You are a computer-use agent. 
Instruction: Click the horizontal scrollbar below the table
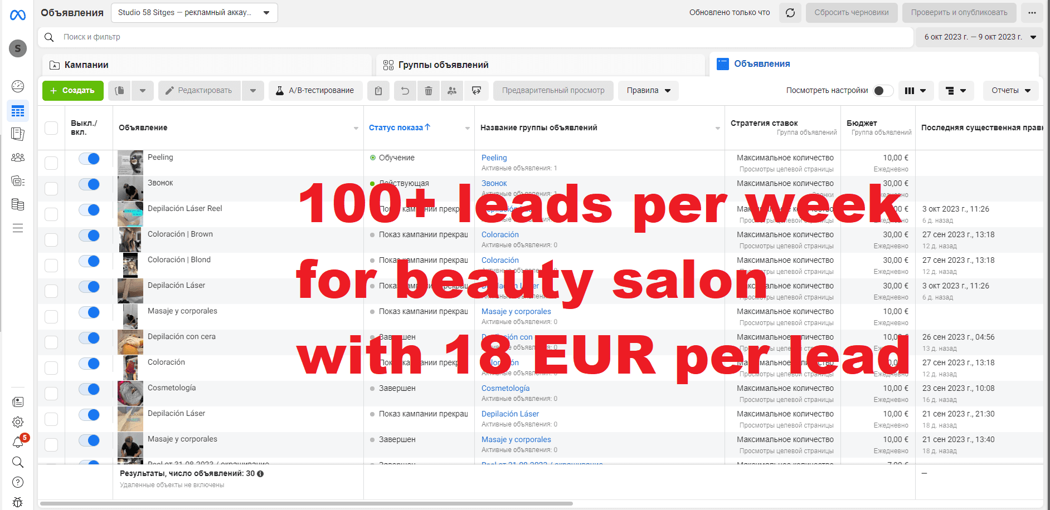coord(307,504)
